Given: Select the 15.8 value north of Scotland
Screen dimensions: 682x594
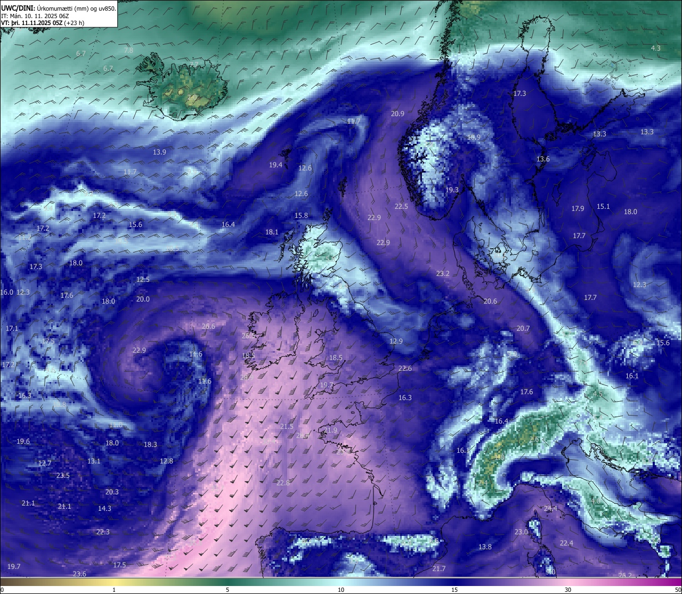Looking at the screenshot, I should pos(301,215).
